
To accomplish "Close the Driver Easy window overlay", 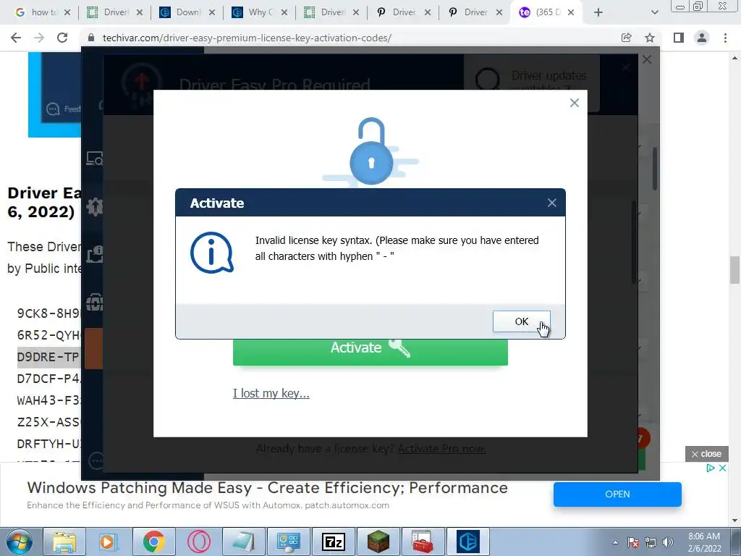I will tap(647, 59).
